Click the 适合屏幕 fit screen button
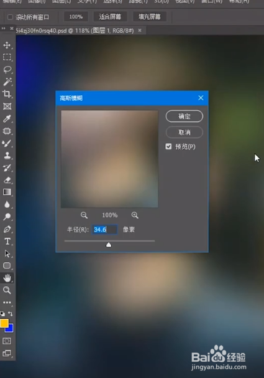The height and width of the screenshot is (378, 264). pyautogui.click(x=110, y=17)
